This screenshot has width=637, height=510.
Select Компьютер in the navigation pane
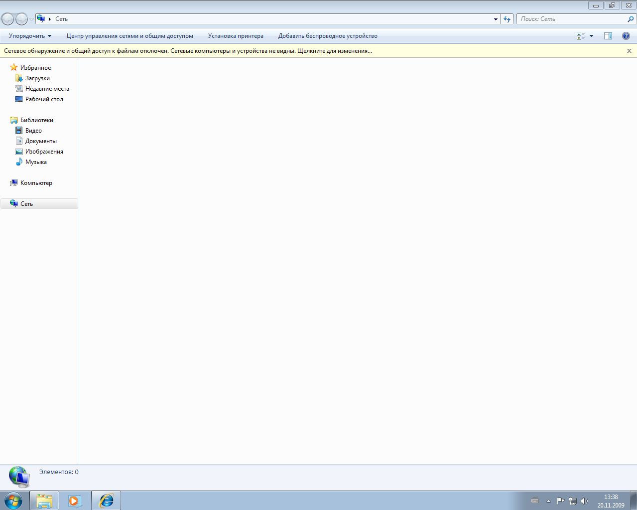coord(36,183)
